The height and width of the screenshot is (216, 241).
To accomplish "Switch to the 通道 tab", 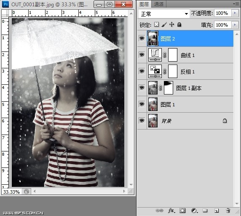I will click(x=159, y=4).
